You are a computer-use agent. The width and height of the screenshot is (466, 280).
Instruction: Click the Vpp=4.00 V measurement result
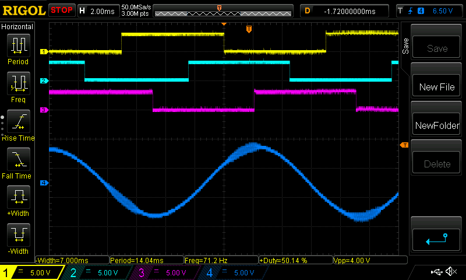370,260
